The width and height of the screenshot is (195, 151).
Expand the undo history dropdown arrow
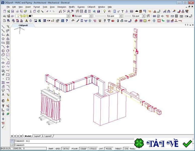(50, 11)
